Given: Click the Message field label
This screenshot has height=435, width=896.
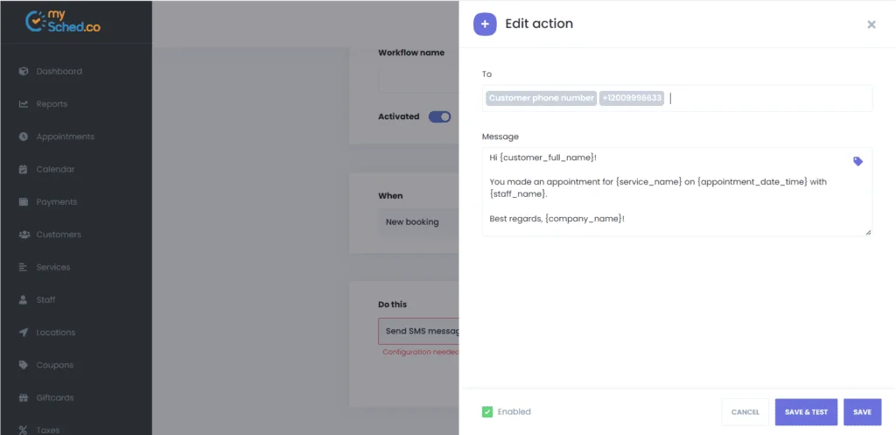Looking at the screenshot, I should tap(500, 137).
